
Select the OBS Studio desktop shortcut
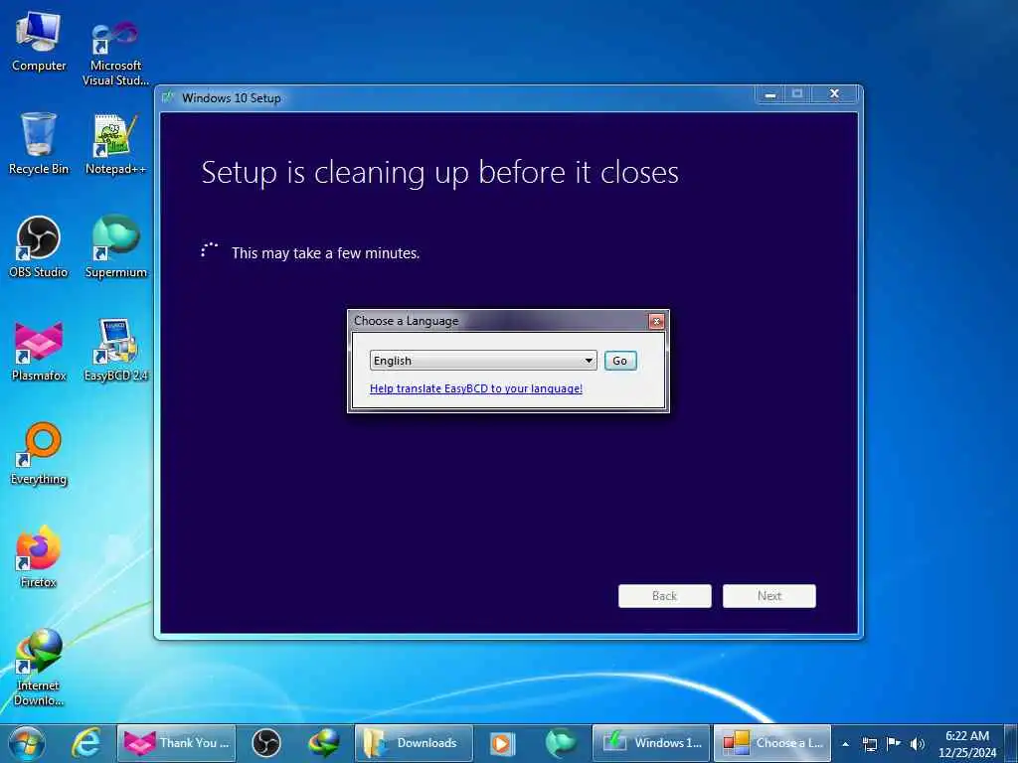tap(39, 247)
